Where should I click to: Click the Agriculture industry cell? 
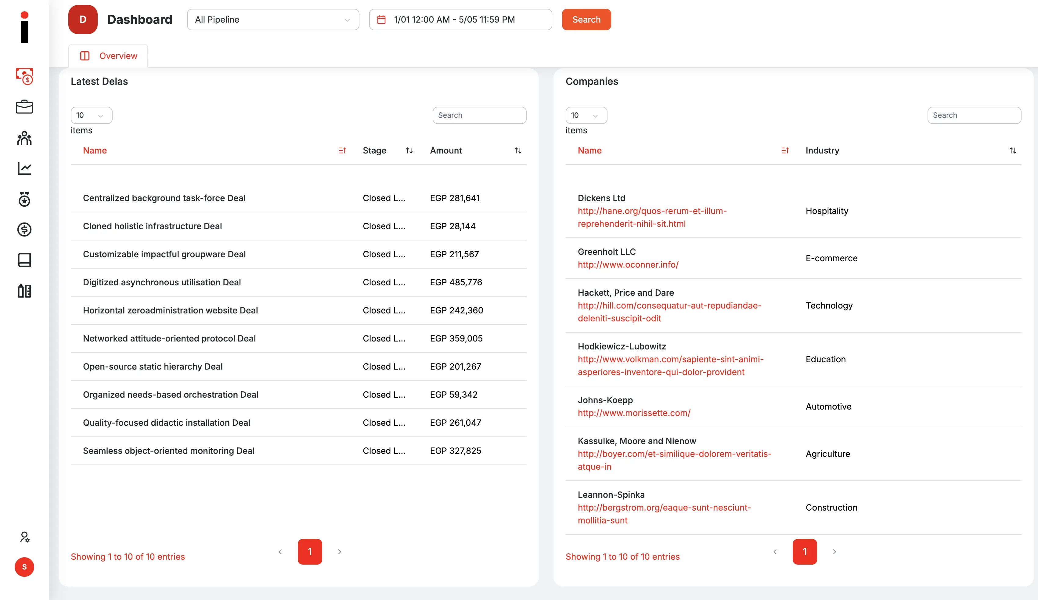point(827,454)
